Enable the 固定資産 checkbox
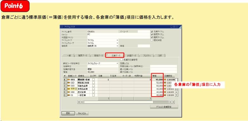 click(x=152, y=40)
